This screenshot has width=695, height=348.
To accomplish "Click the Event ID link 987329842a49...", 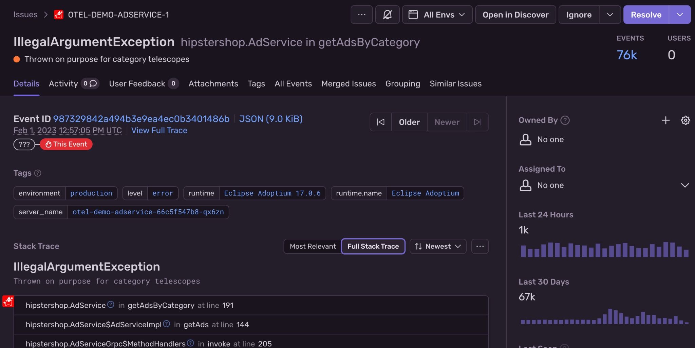I will 141,119.
